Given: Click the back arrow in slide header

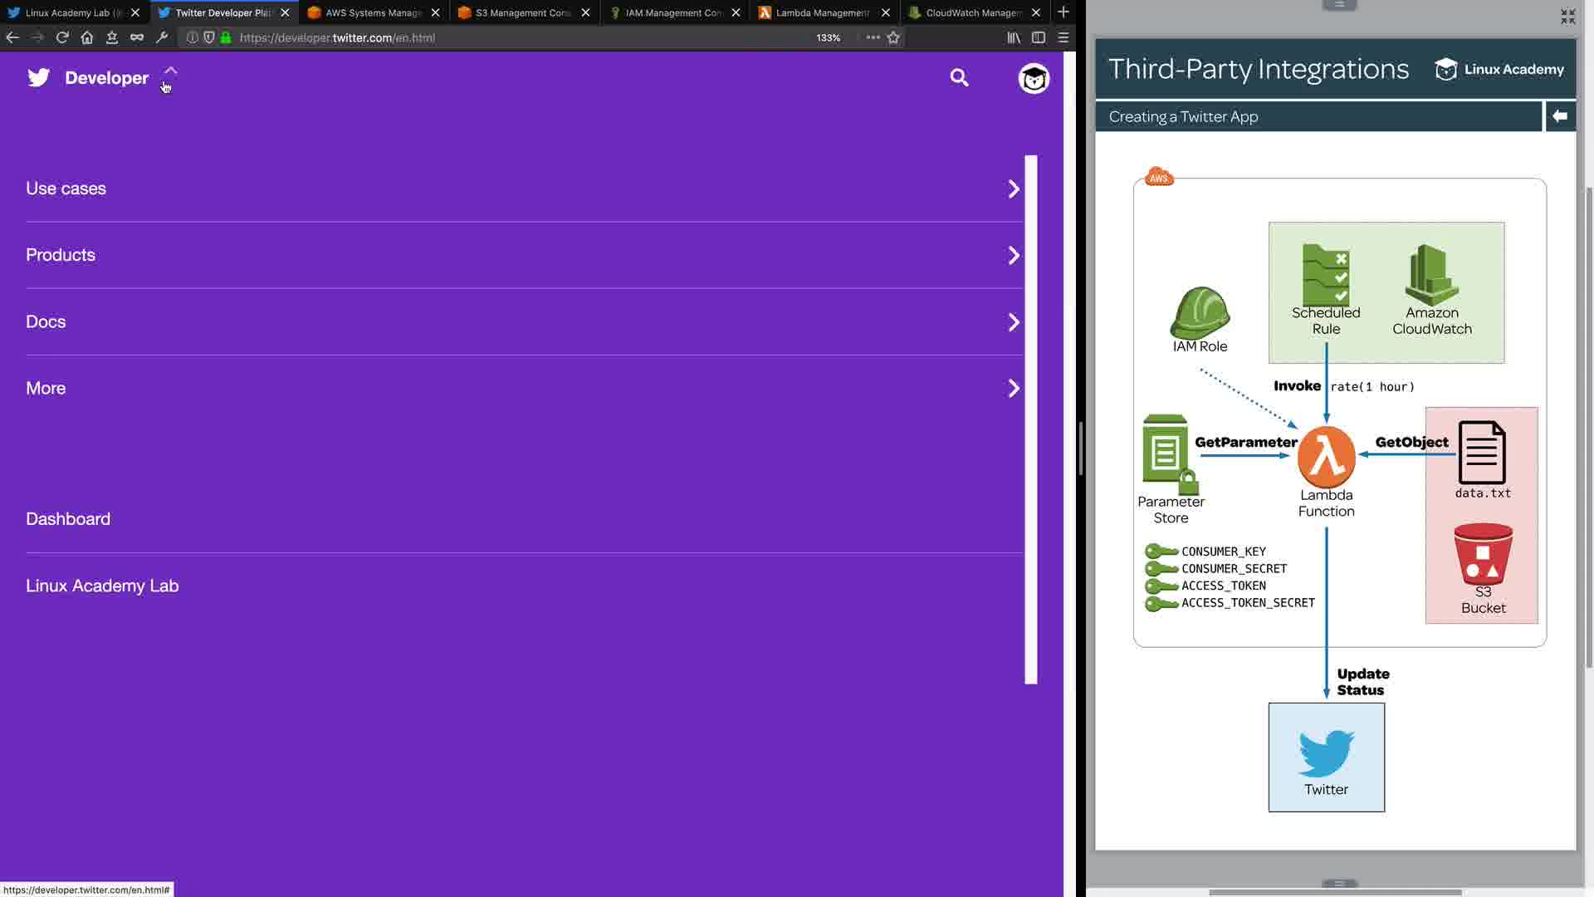Looking at the screenshot, I should (x=1560, y=116).
